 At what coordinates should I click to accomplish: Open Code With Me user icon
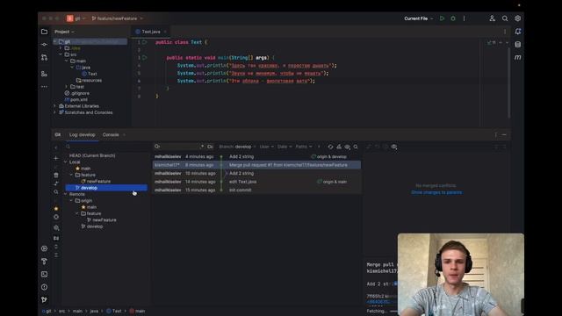(492, 18)
